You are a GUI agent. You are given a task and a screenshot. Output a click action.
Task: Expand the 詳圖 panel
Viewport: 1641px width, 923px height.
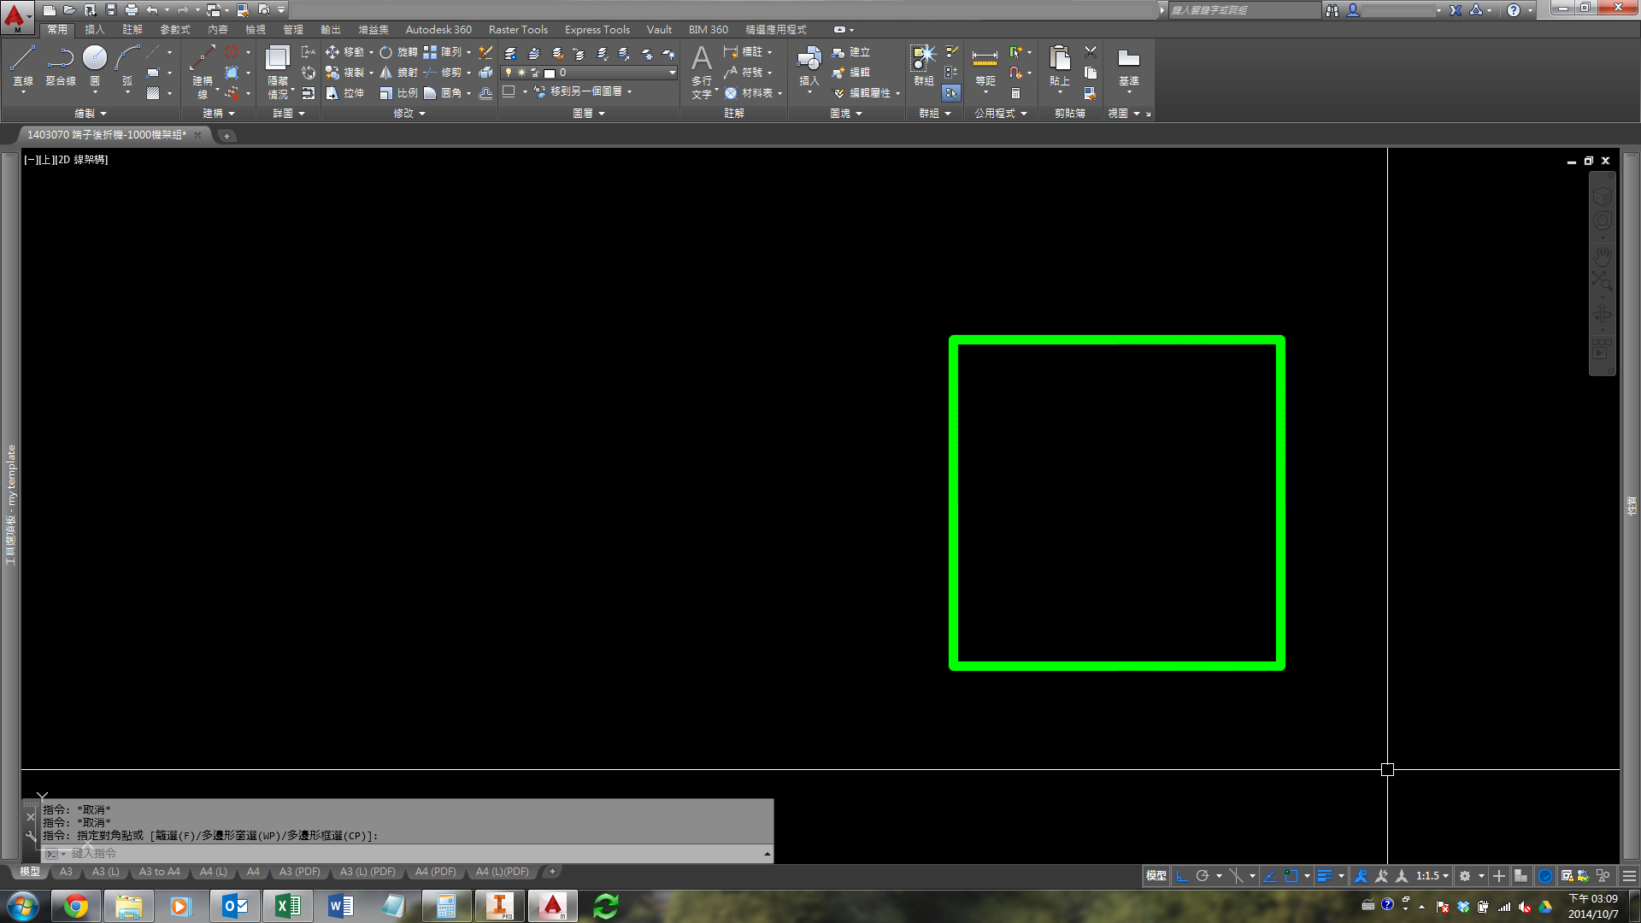pyautogui.click(x=288, y=113)
